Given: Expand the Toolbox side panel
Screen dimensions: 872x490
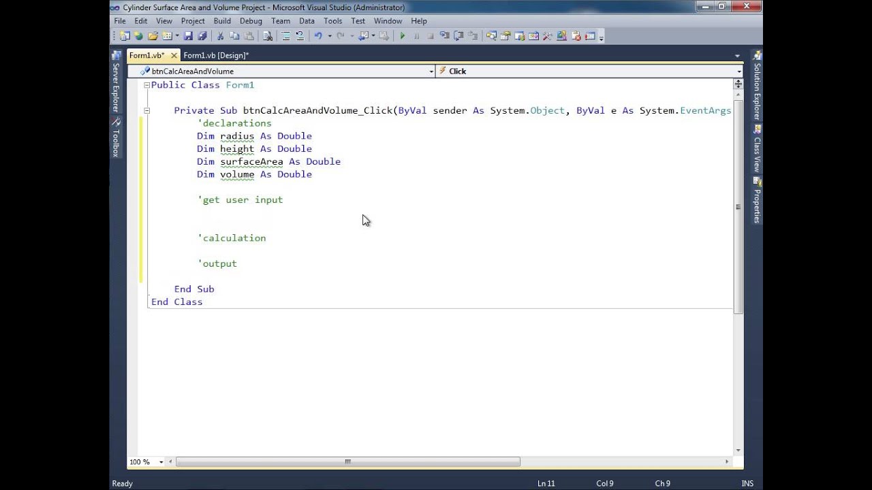Looking at the screenshot, I should 116,138.
